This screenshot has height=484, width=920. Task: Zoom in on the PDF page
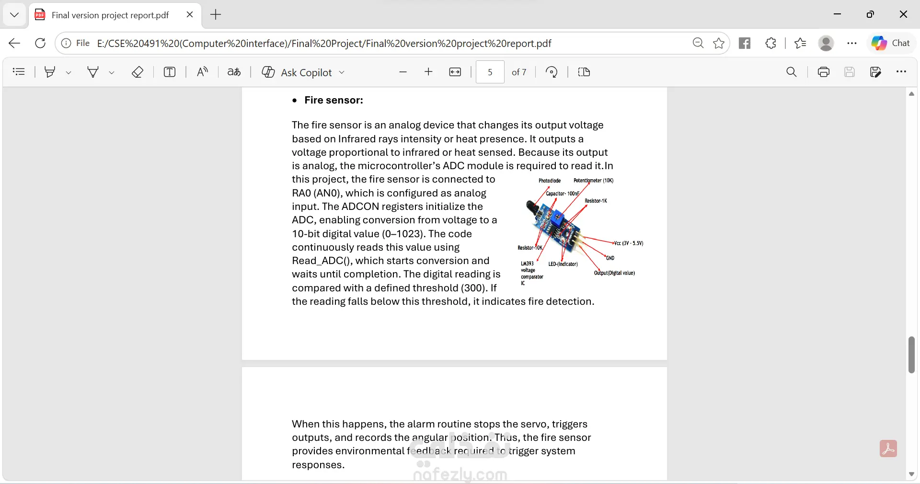tap(428, 72)
